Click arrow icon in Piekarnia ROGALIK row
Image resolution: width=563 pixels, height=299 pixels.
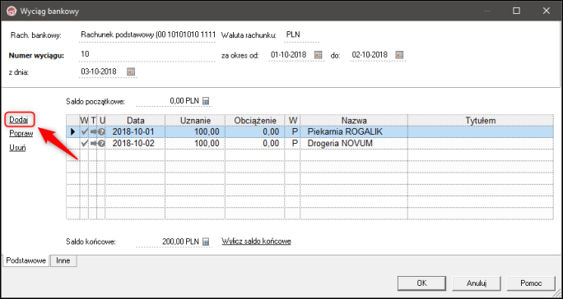tap(93, 132)
